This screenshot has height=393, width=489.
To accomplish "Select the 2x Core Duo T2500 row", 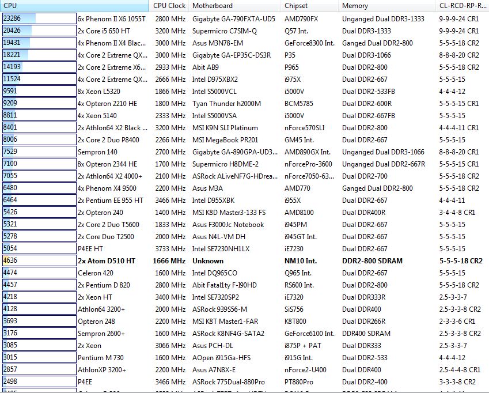I will coord(244,236).
